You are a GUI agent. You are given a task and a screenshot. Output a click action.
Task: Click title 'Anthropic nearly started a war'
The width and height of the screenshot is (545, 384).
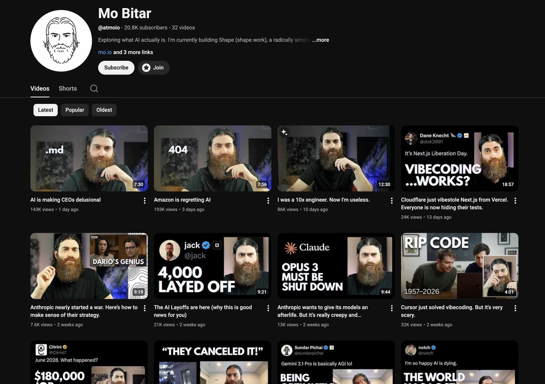84,311
